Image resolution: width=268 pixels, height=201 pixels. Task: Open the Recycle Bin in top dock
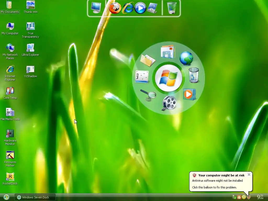tap(171, 8)
